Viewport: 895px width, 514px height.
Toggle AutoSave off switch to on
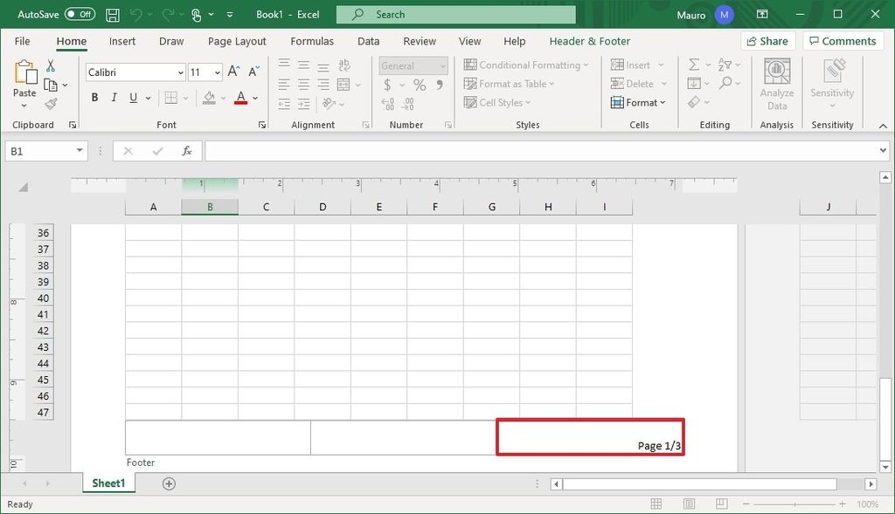click(78, 14)
